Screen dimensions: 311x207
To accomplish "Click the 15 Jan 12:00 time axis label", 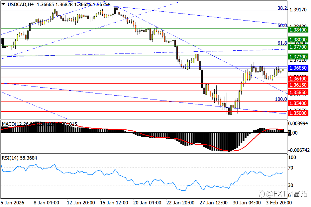I will [114, 203].
